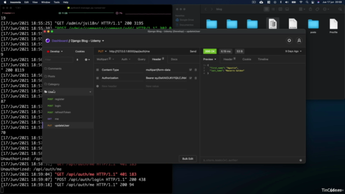Select the database file in Finder
Screen dimensions: 345x194
(273, 24)
